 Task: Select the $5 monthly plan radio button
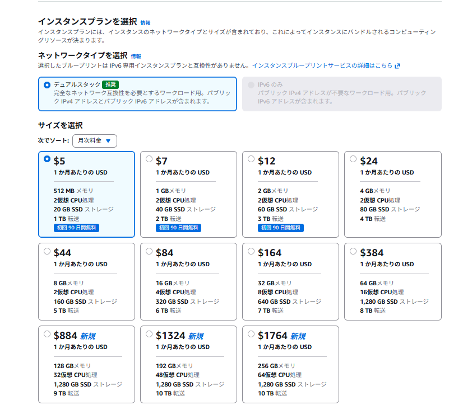tap(47, 159)
